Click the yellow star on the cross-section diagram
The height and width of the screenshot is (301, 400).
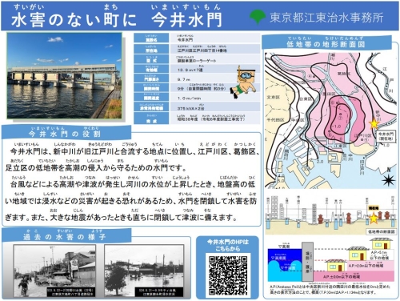click(374, 219)
